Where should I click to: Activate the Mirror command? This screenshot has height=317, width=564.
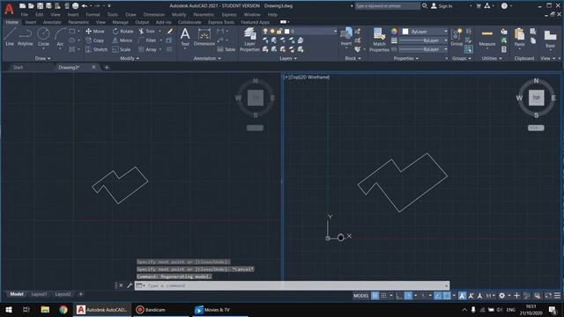click(x=122, y=41)
